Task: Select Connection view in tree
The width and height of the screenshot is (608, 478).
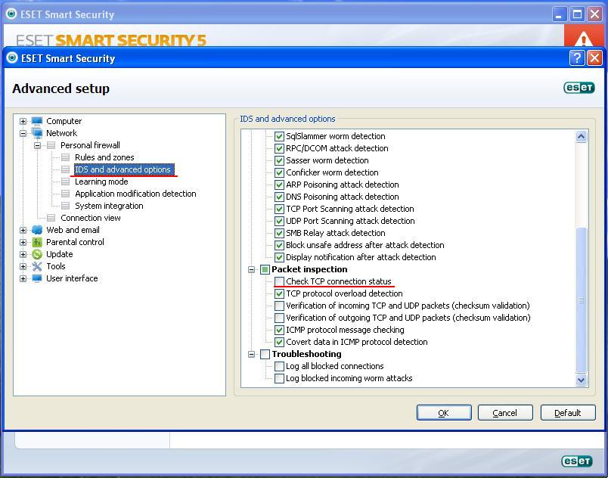Action: click(90, 218)
